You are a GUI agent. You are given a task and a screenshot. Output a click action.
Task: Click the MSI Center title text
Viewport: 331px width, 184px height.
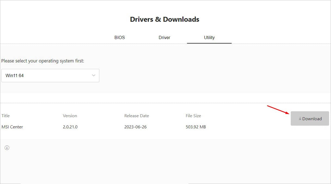pyautogui.click(x=12, y=127)
